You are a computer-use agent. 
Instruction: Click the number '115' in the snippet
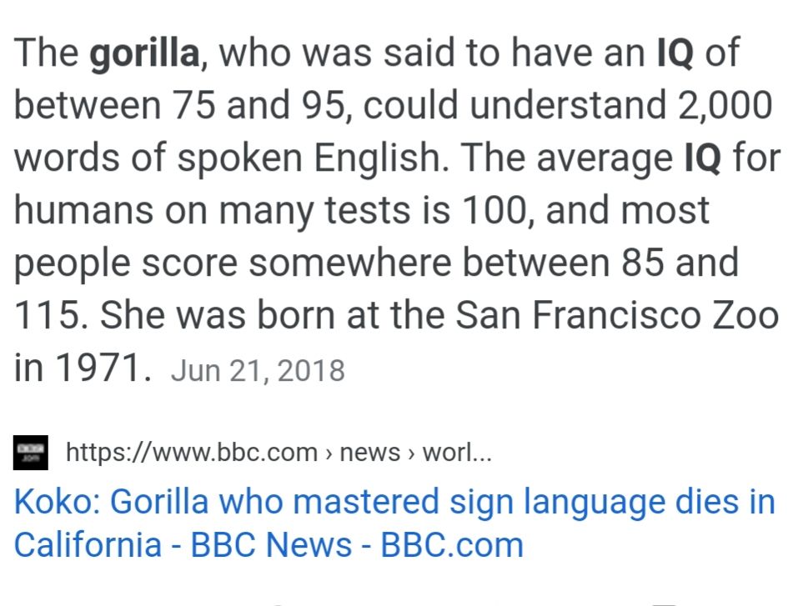[x=47, y=316]
